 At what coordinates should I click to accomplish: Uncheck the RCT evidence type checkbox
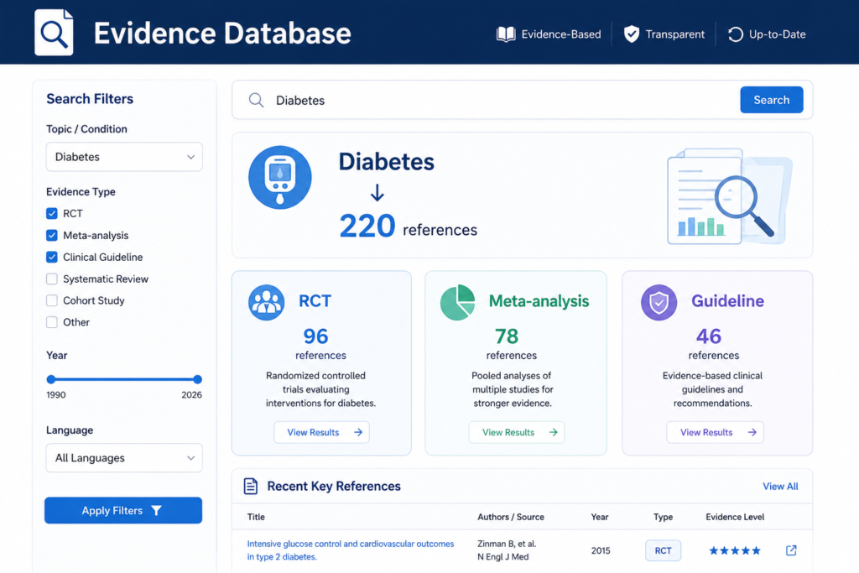pos(52,214)
